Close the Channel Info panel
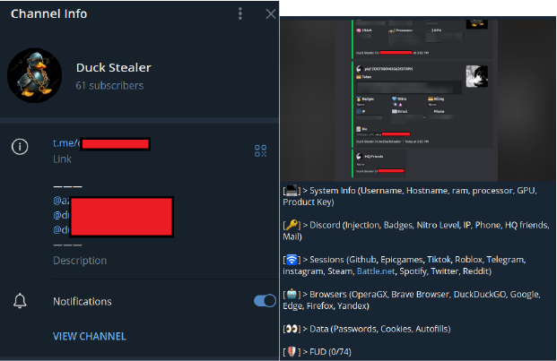The image size is (557, 361). (271, 13)
